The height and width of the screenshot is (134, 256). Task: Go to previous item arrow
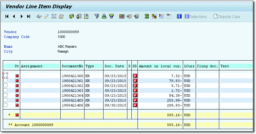14,17
